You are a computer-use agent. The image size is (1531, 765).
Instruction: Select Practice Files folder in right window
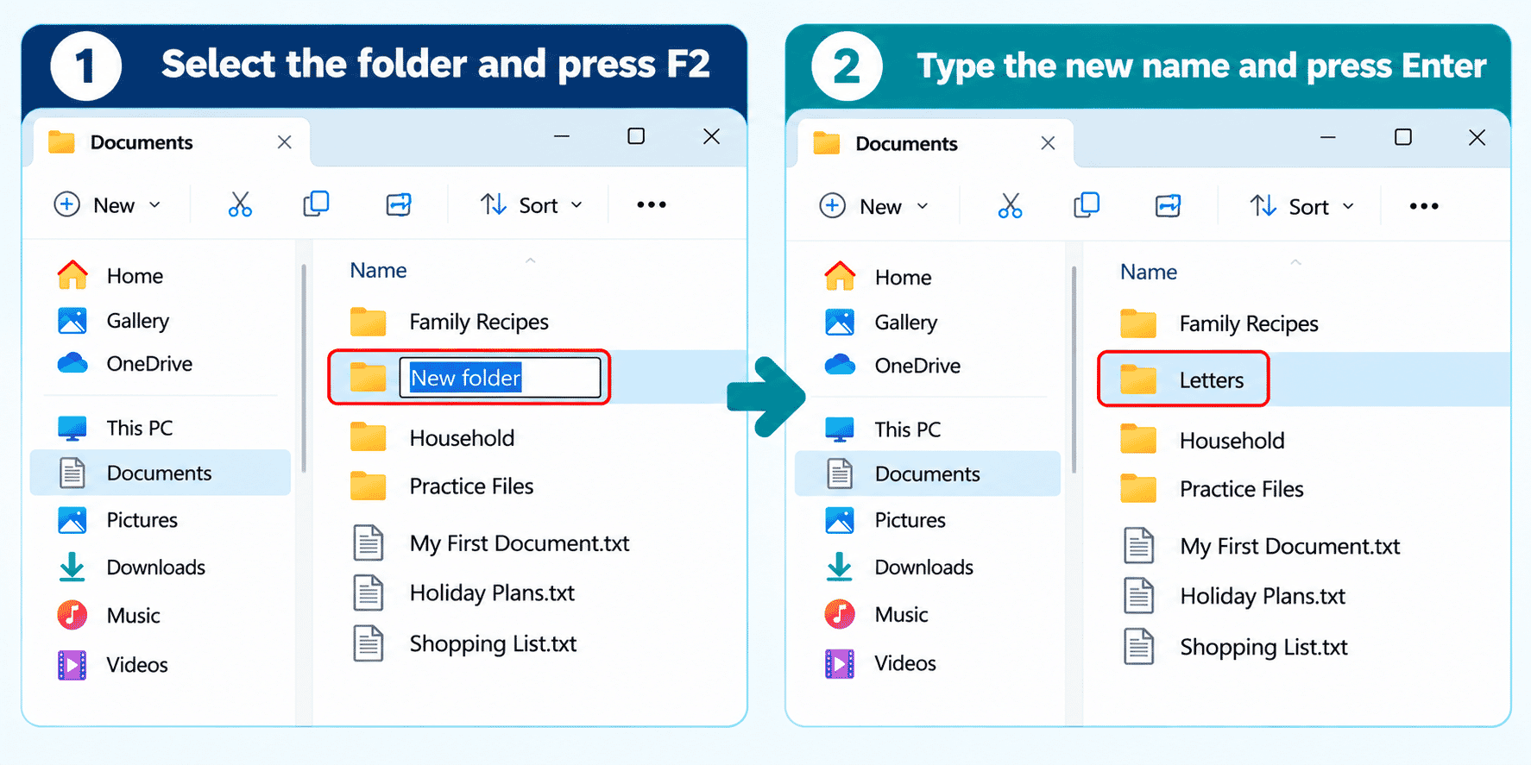click(1212, 489)
